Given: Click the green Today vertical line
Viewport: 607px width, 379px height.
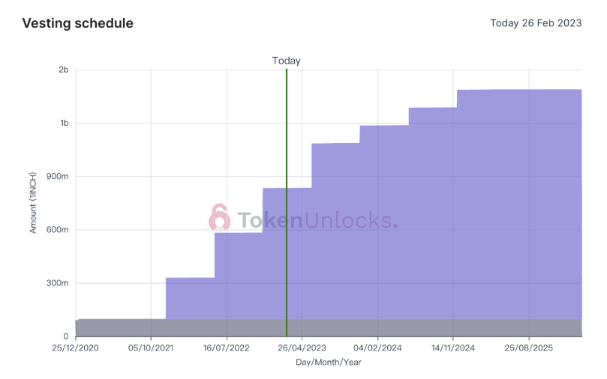Looking at the screenshot, I should click(287, 203).
